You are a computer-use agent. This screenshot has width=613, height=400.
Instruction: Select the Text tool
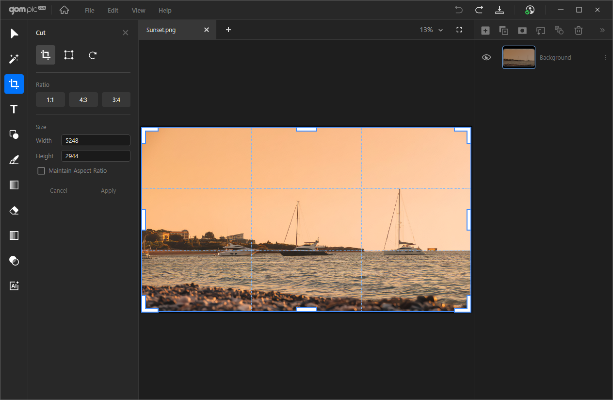14,109
